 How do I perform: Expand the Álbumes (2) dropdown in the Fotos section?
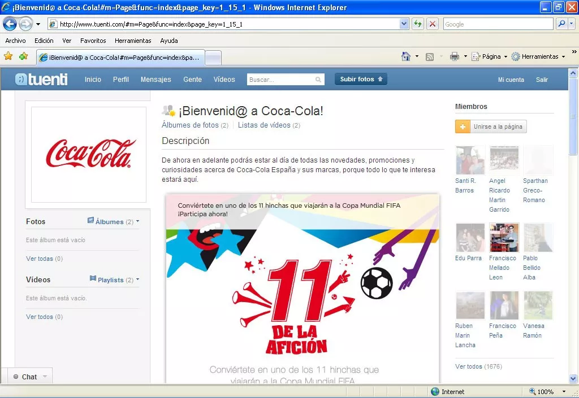113,221
